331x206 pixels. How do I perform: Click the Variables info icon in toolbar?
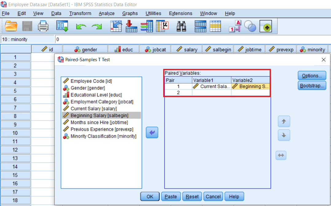[147, 26]
